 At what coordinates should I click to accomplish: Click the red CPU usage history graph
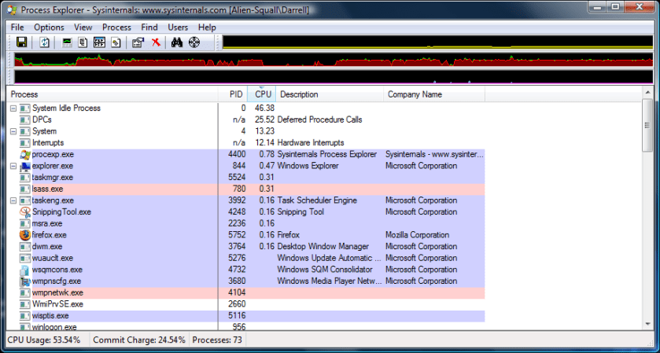[330, 60]
